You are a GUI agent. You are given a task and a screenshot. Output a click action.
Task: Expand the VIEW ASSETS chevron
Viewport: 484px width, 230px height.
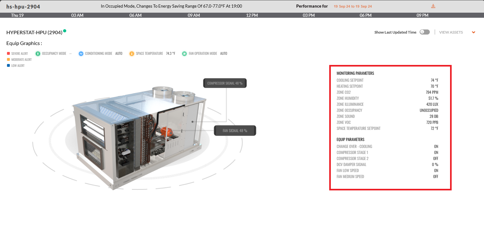point(474,32)
